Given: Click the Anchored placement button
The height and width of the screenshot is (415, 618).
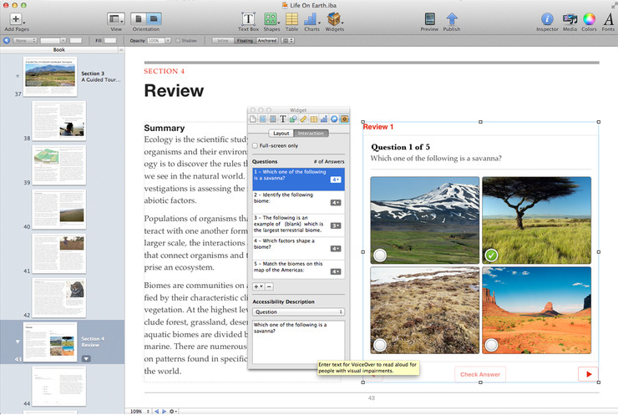Looking at the screenshot, I should click(x=267, y=40).
